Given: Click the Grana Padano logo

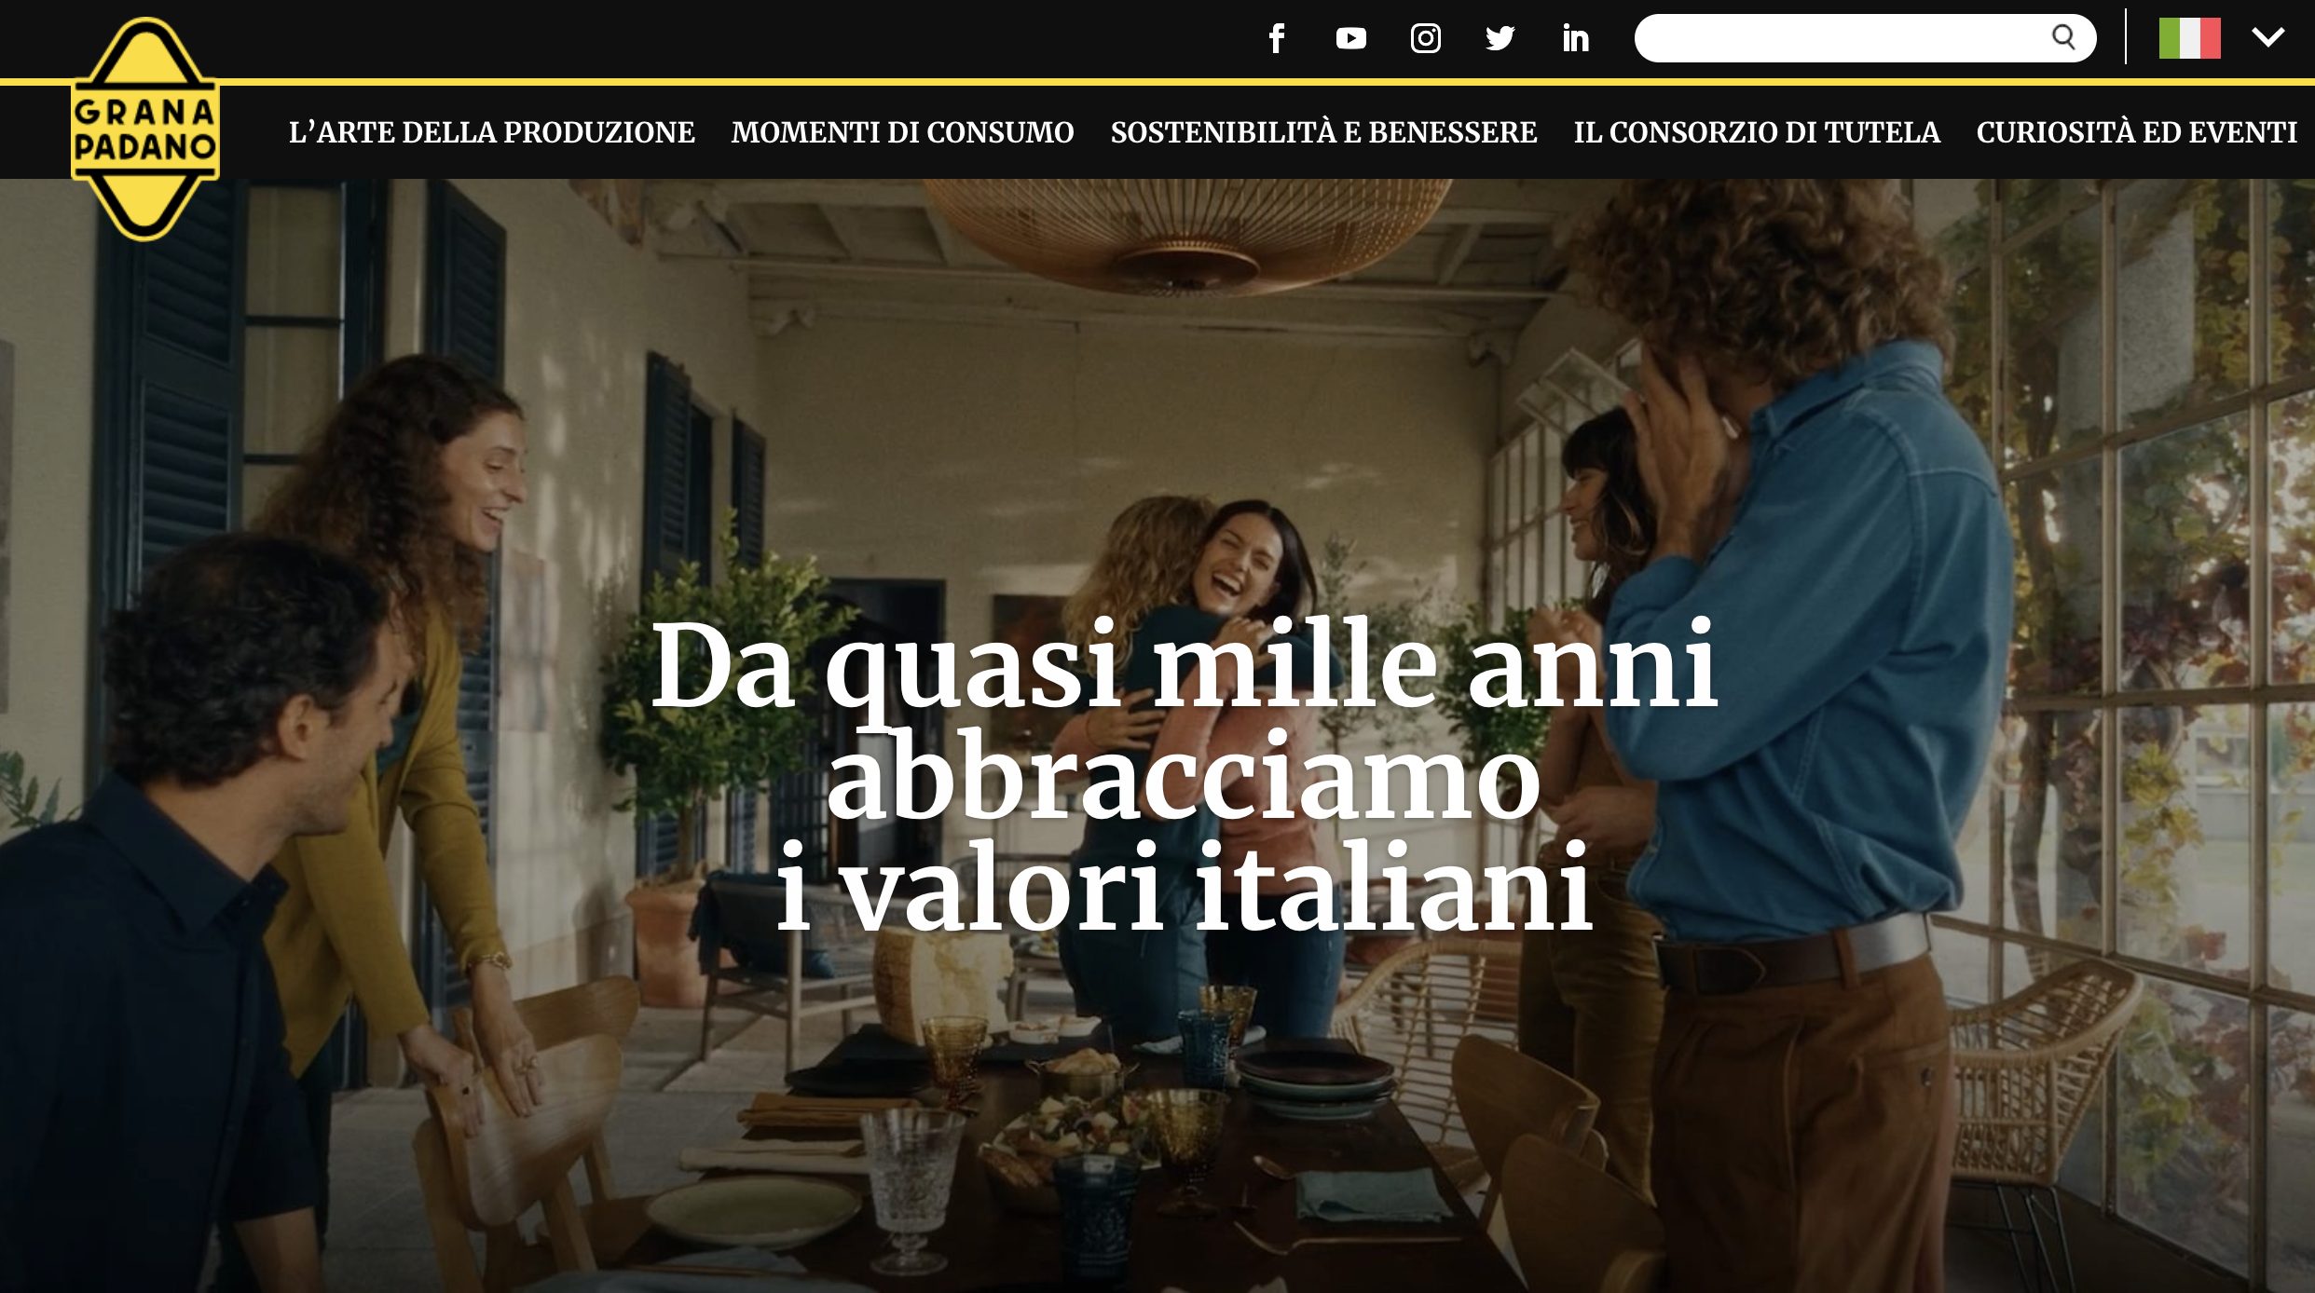Looking at the screenshot, I should pyautogui.click(x=145, y=129).
